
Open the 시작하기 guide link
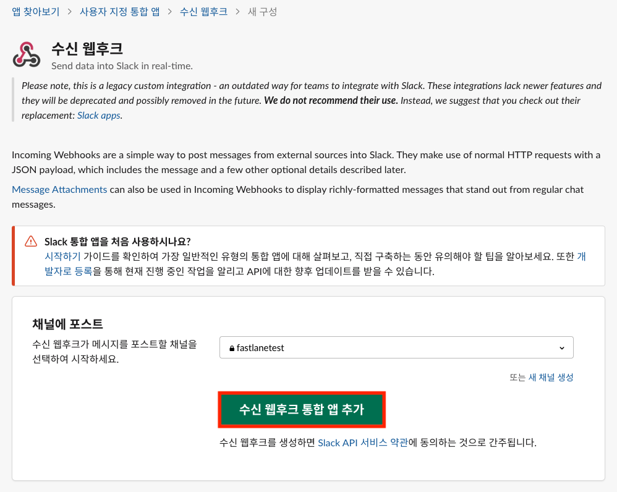62,257
